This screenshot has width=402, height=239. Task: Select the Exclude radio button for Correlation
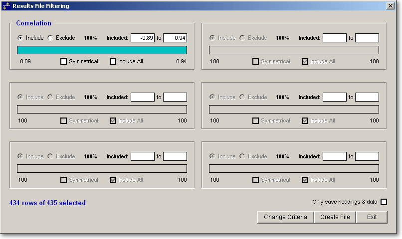[50, 38]
